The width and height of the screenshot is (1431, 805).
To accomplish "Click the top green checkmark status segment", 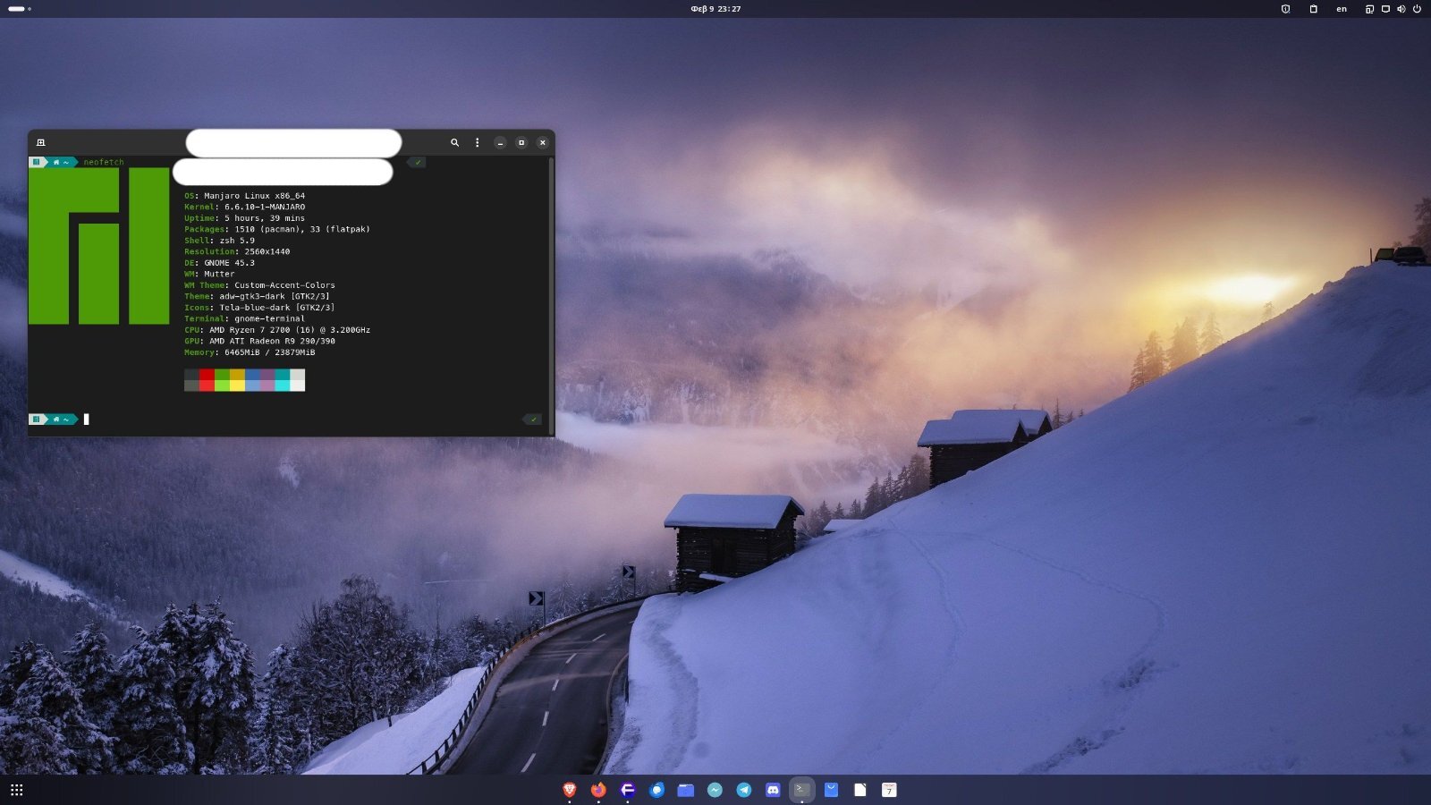I will point(418,162).
